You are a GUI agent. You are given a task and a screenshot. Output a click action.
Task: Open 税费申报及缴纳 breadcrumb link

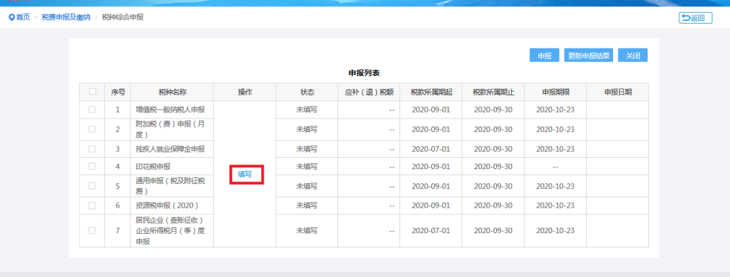[66, 18]
